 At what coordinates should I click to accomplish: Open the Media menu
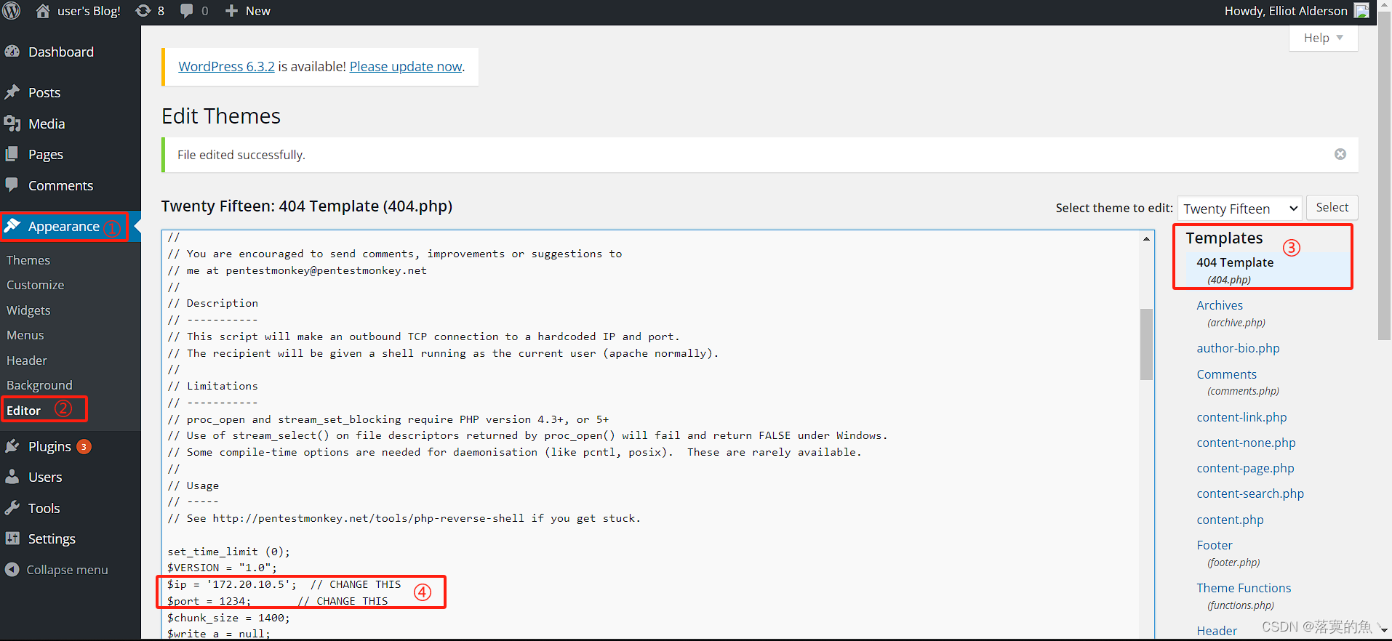[x=47, y=124]
